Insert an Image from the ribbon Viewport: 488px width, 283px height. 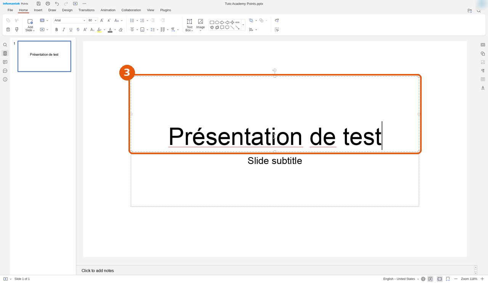coord(201,24)
